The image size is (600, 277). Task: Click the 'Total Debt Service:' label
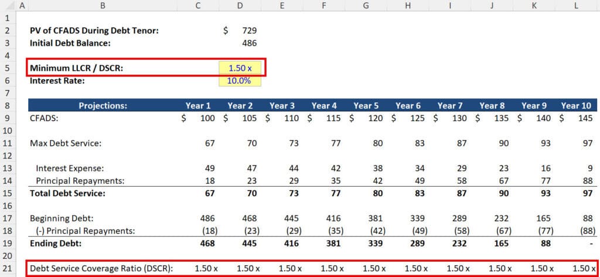(x=67, y=193)
